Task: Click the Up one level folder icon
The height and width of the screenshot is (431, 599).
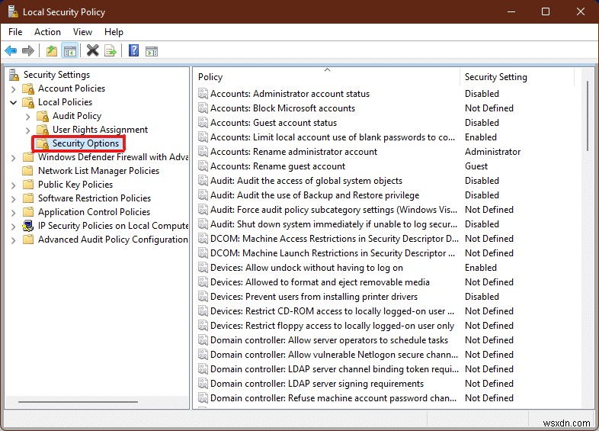Action: pyautogui.click(x=51, y=50)
